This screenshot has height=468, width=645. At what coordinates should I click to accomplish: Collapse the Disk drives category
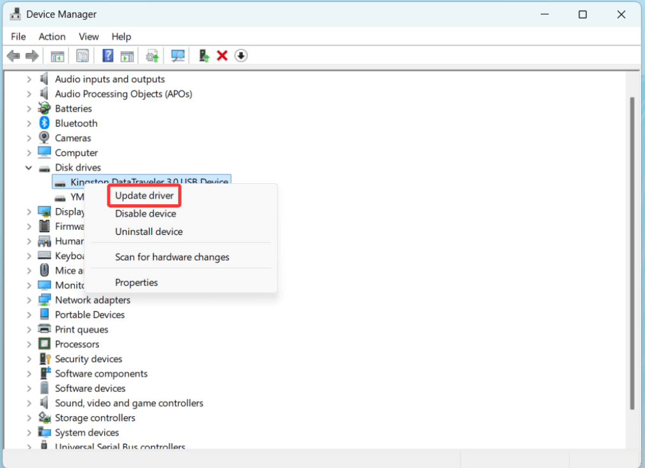(29, 167)
